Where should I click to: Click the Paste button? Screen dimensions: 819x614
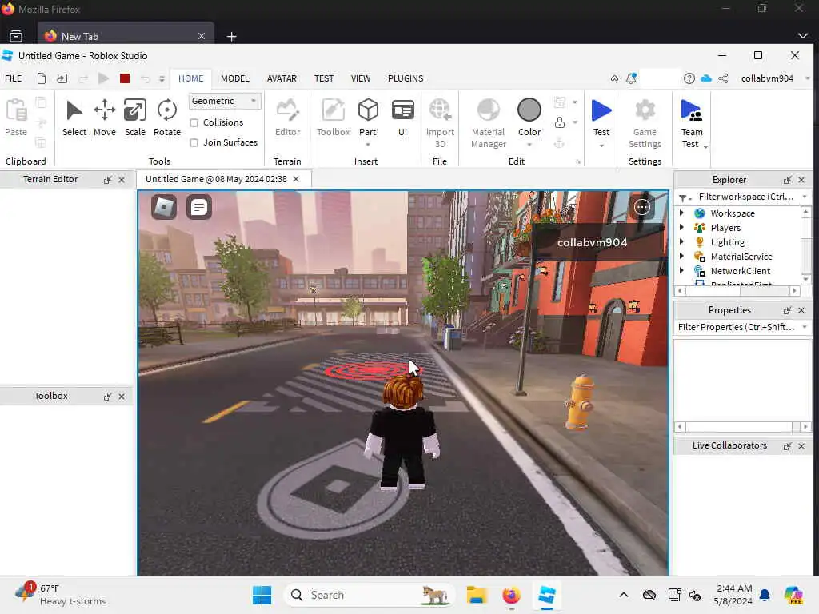pyautogui.click(x=16, y=118)
